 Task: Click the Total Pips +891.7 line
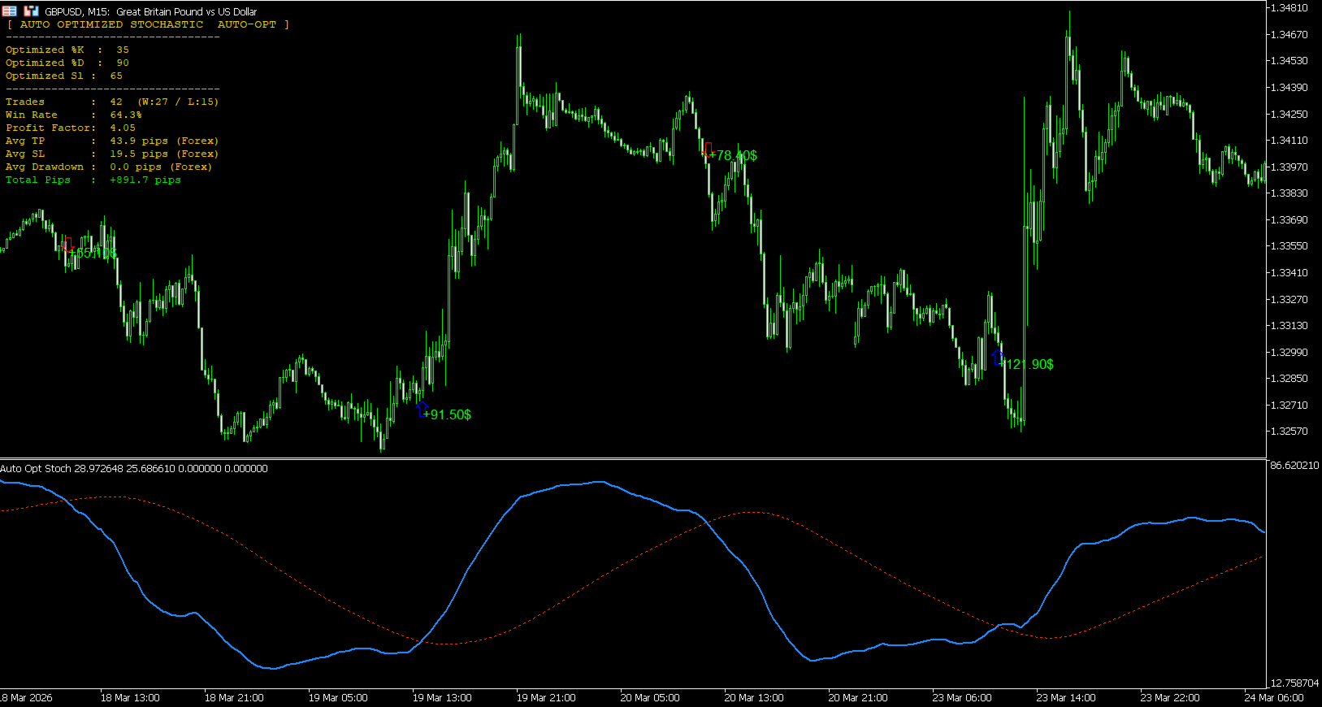click(93, 180)
